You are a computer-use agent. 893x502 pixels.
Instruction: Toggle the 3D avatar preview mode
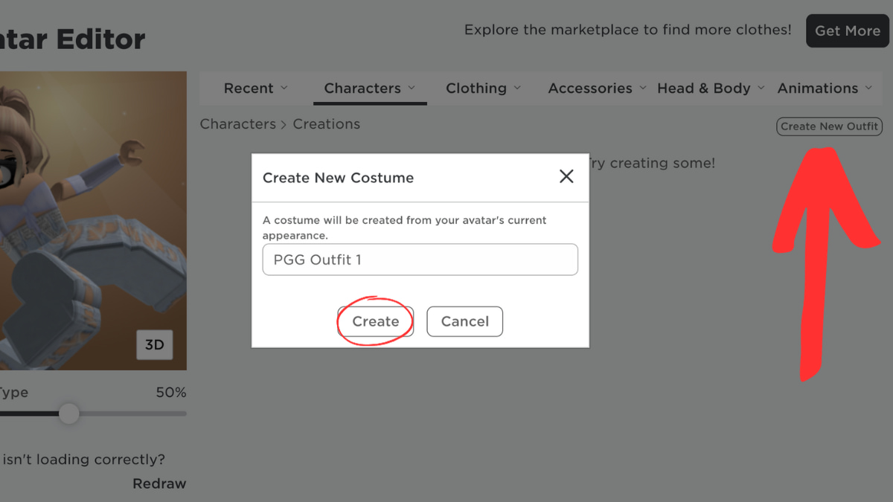(154, 345)
